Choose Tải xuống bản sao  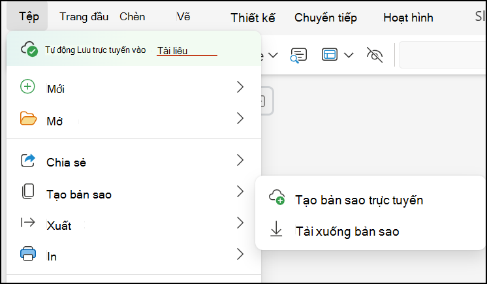[x=347, y=232]
